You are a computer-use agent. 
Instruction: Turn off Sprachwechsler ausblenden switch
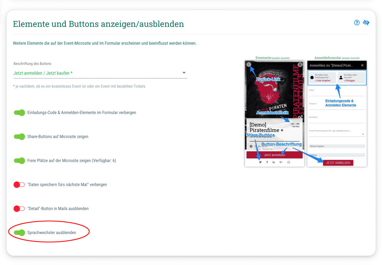click(19, 233)
